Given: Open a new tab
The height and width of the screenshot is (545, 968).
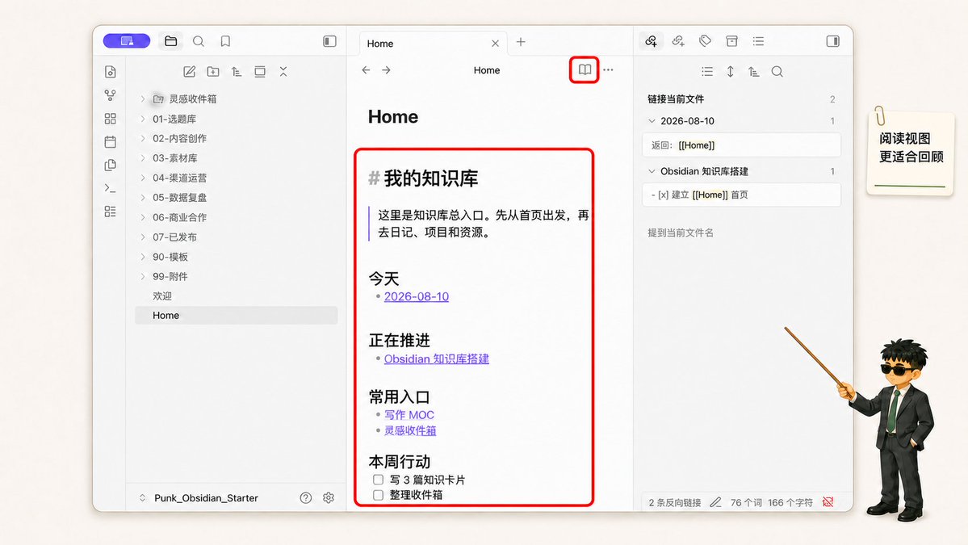Looking at the screenshot, I should point(521,42).
